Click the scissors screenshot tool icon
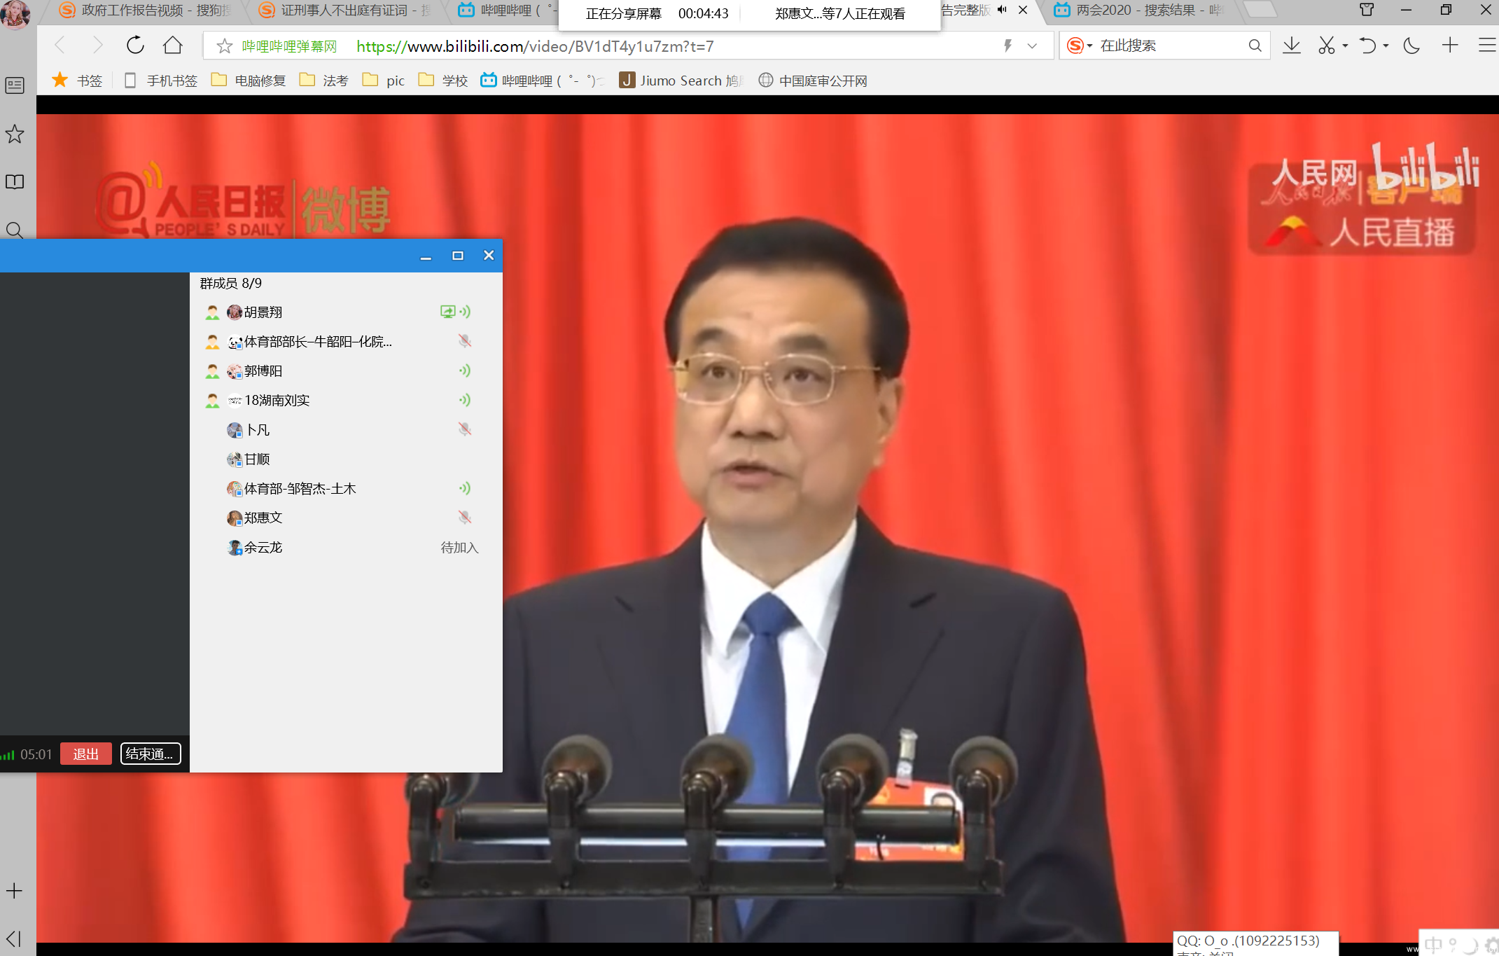 1326,46
